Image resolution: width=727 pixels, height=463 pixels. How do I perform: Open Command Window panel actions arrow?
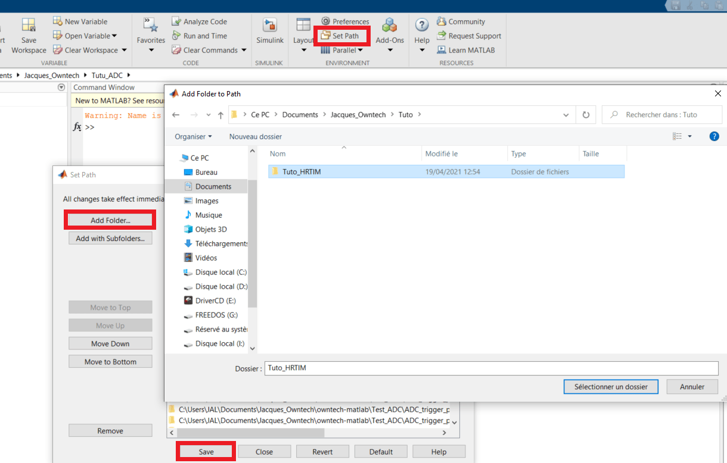point(61,87)
